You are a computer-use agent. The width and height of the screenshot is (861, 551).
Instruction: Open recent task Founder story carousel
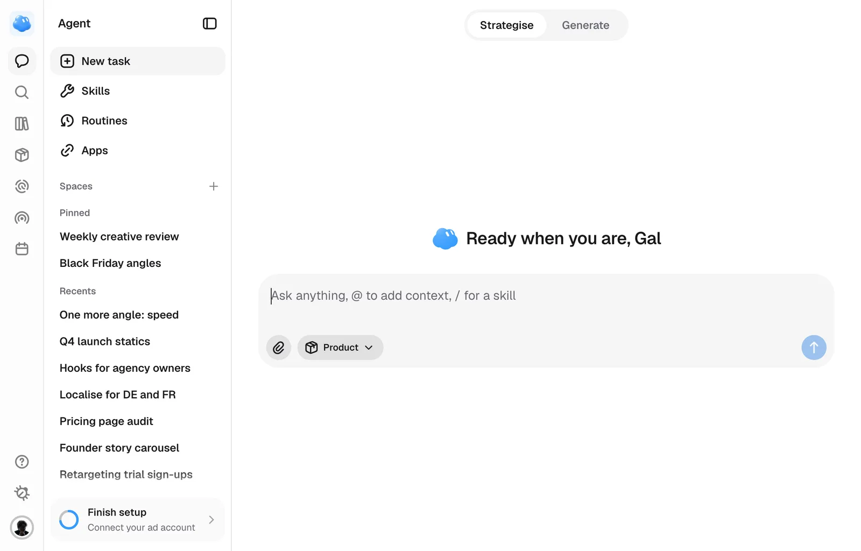[138, 448]
